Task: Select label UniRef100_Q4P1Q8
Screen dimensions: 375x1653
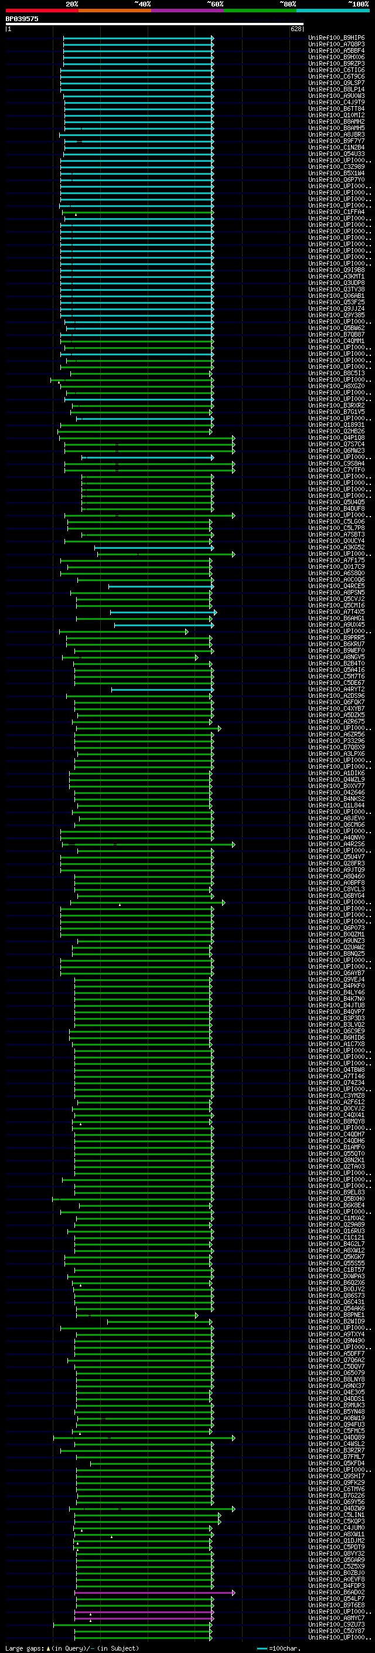Action: pos(336,437)
